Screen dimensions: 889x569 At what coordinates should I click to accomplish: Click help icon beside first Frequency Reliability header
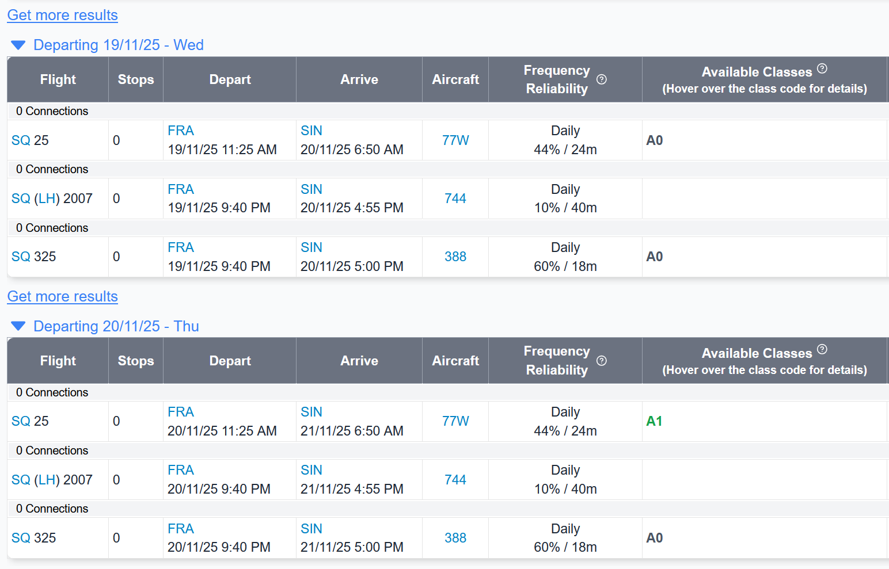coord(601,79)
